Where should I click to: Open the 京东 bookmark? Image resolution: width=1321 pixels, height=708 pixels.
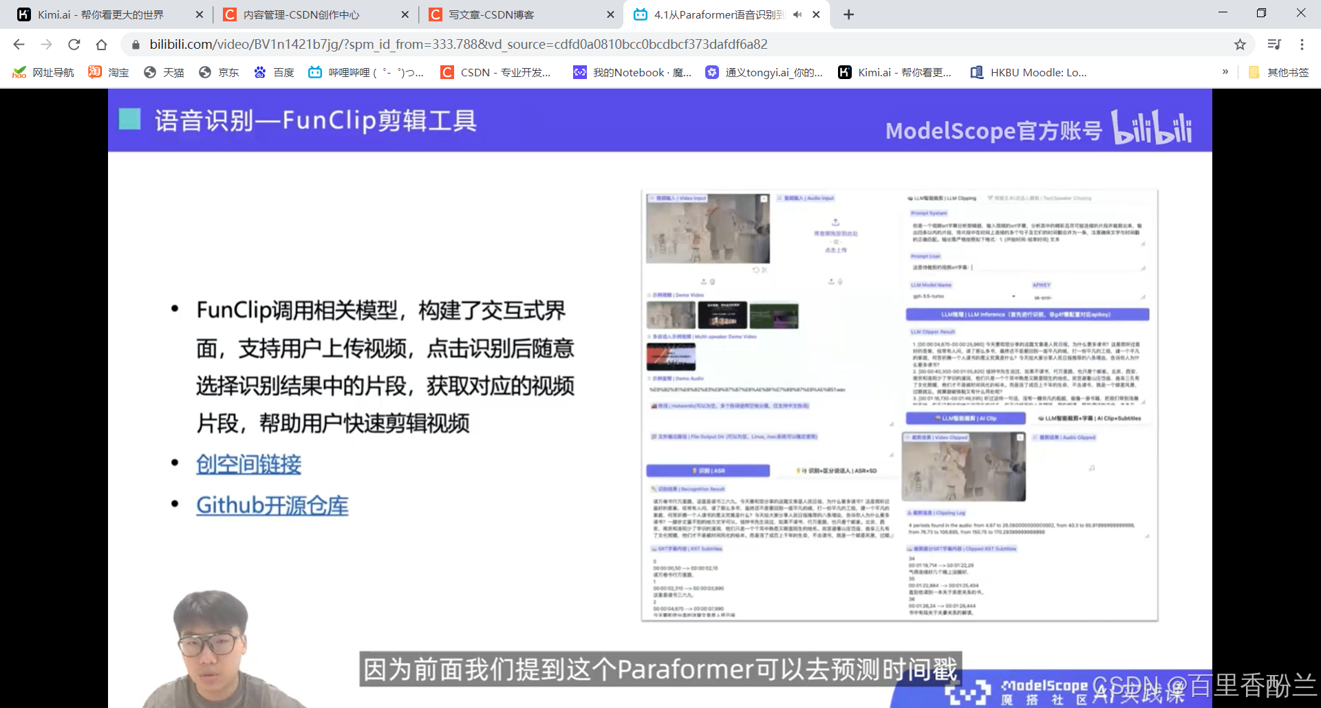[x=219, y=72]
